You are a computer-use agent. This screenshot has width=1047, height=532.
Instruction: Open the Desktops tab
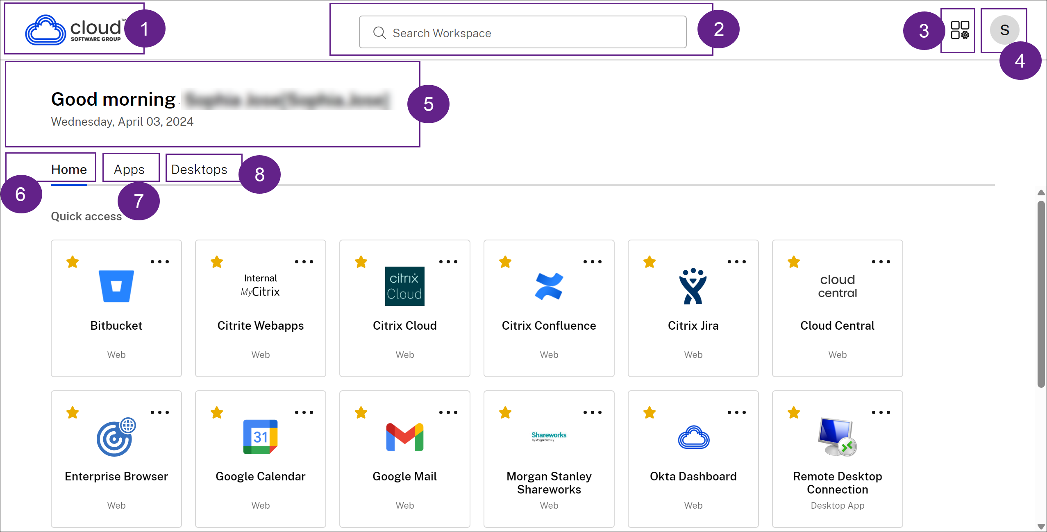(199, 169)
